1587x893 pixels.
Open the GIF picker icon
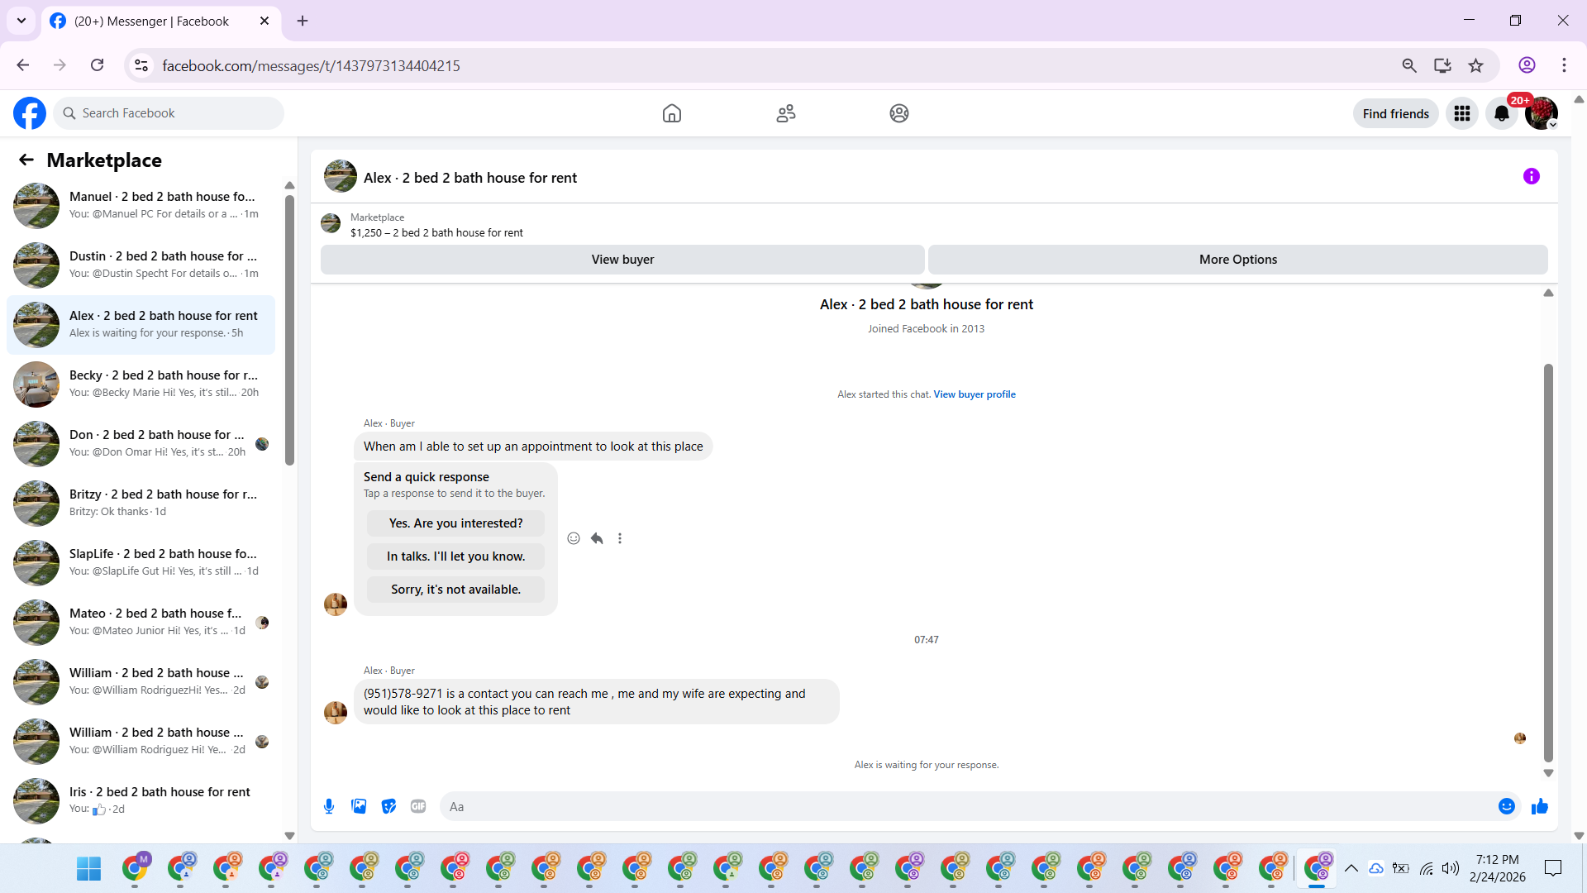(418, 806)
